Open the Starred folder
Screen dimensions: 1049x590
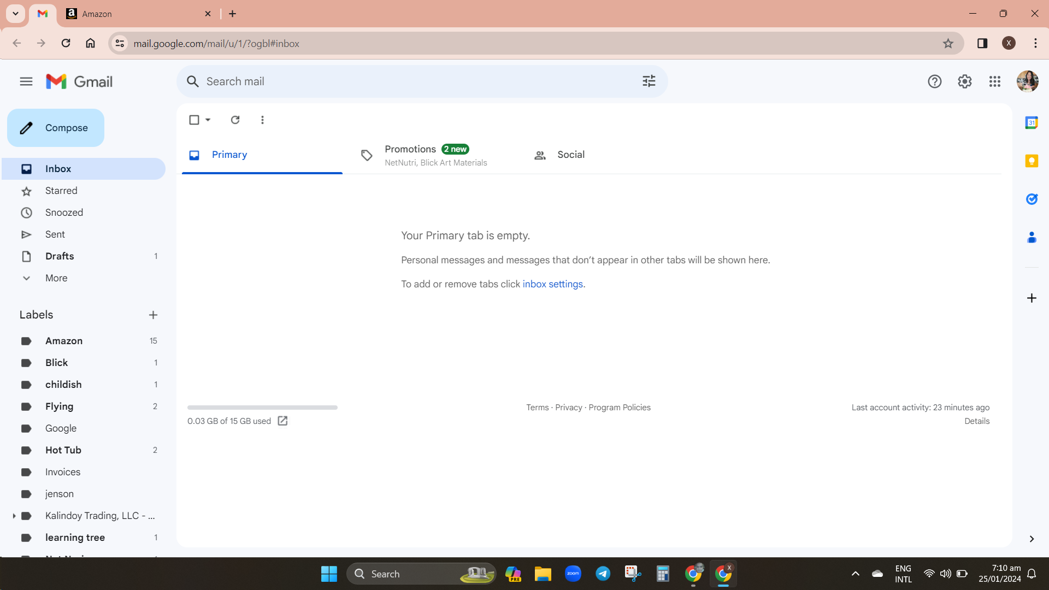coord(83,191)
